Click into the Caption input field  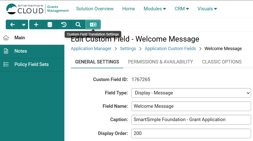191,120
